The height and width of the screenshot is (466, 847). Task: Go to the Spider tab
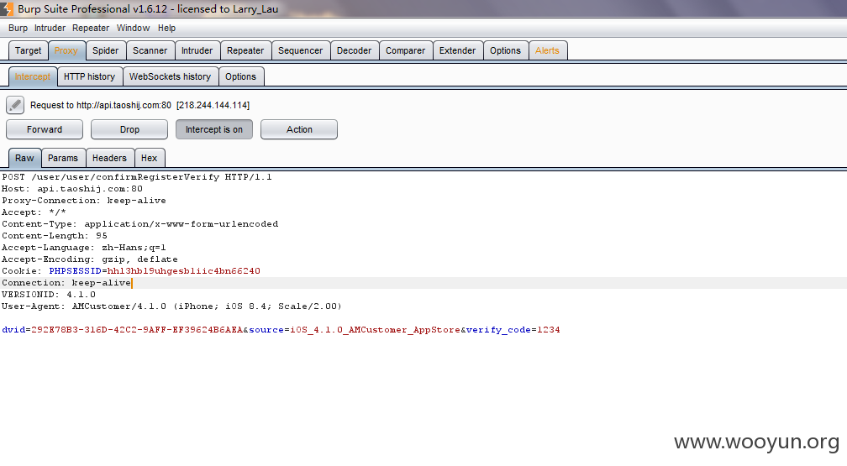pyautogui.click(x=105, y=50)
